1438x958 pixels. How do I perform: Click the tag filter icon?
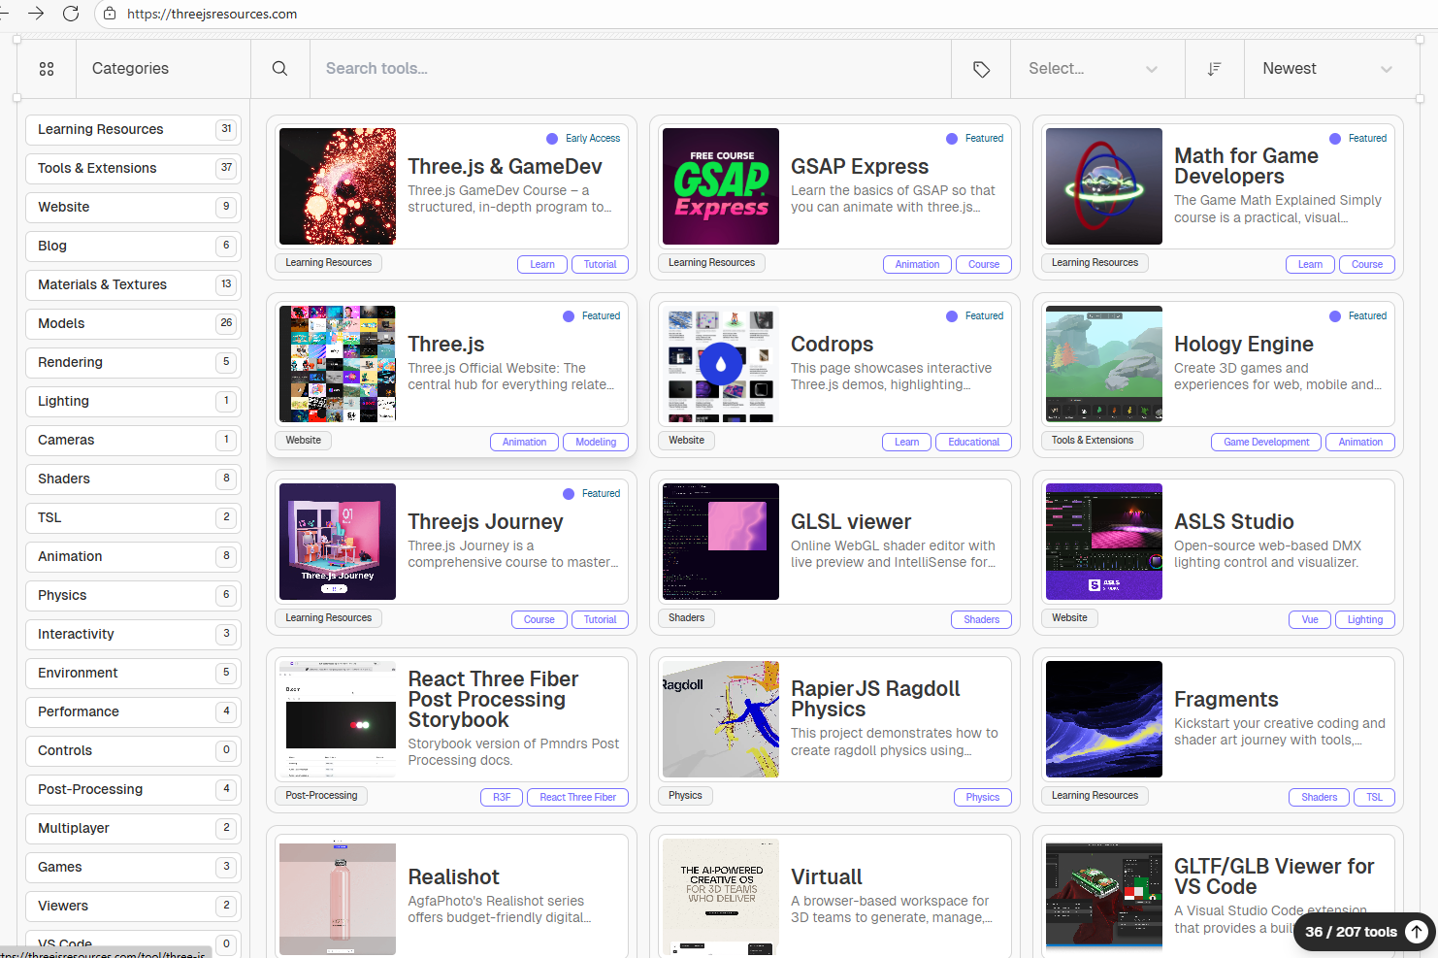(981, 69)
